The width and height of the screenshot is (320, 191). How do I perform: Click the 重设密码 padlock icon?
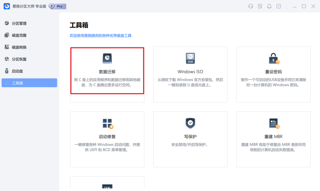274,59
